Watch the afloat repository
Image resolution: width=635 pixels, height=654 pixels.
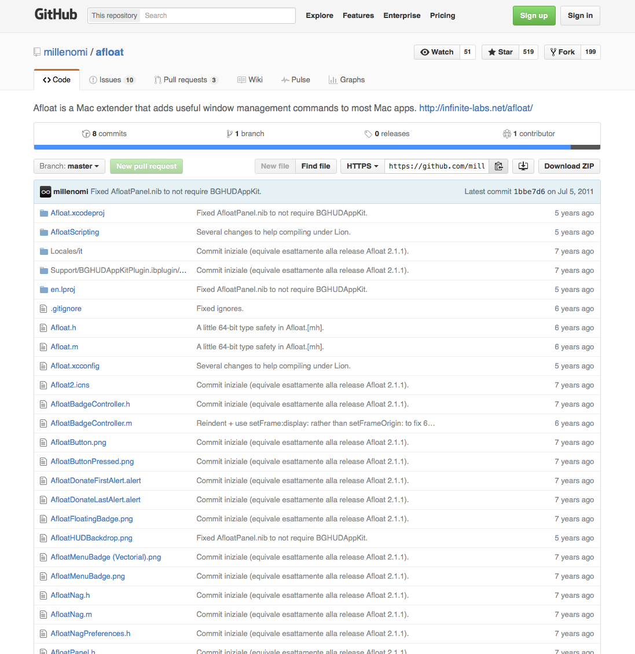[436, 52]
